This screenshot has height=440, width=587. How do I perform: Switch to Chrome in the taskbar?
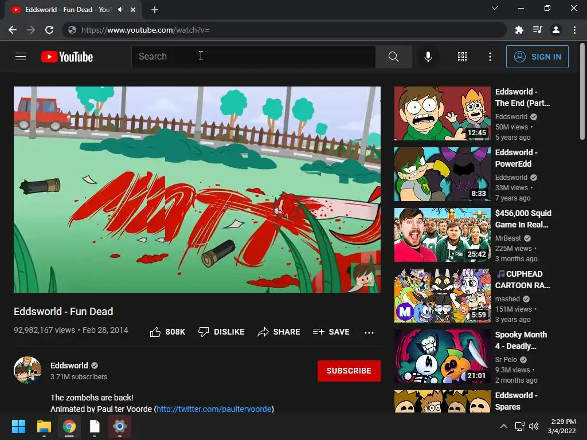click(69, 426)
